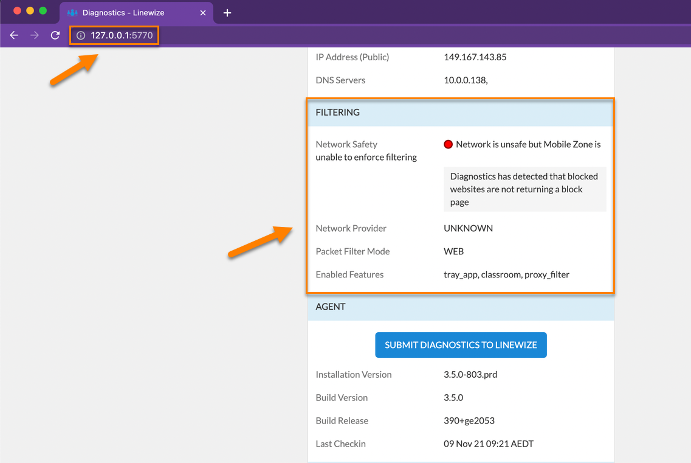This screenshot has width=691, height=463.
Task: Click the Last Checkin label
Action: [x=341, y=444]
